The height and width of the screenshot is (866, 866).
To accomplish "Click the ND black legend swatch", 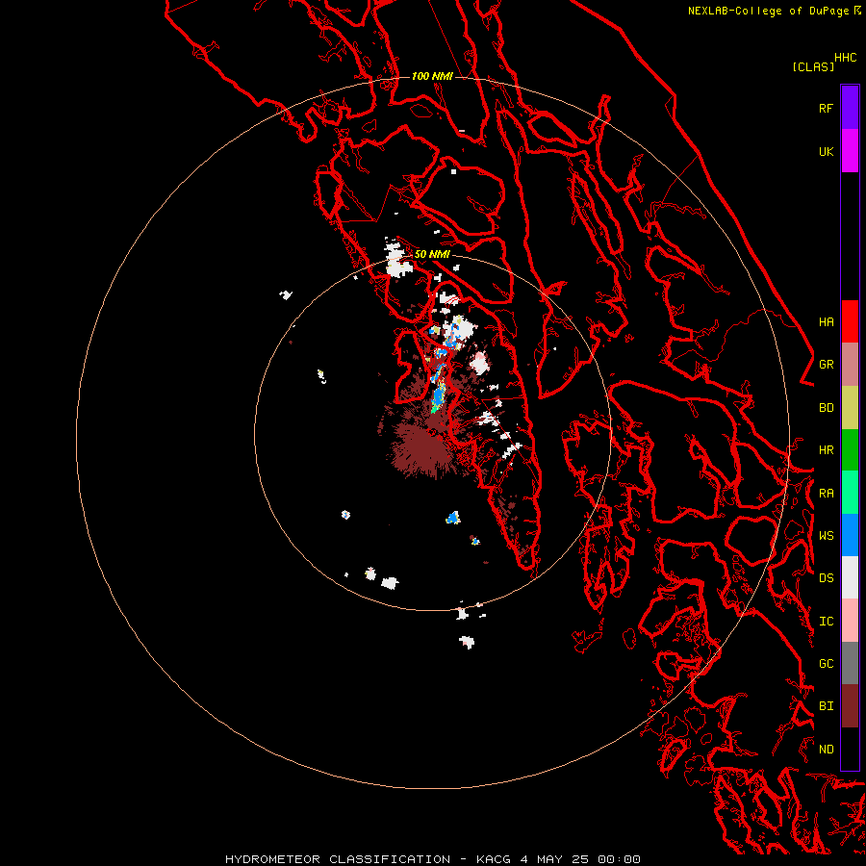I will coord(850,749).
